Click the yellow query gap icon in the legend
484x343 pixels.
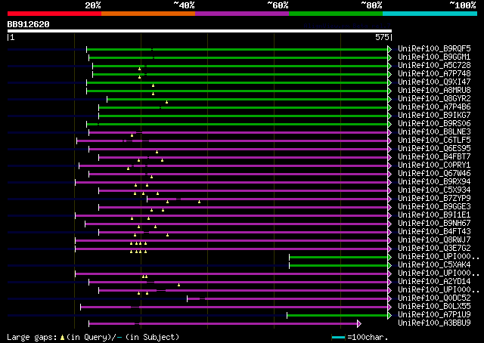[x=62, y=338]
